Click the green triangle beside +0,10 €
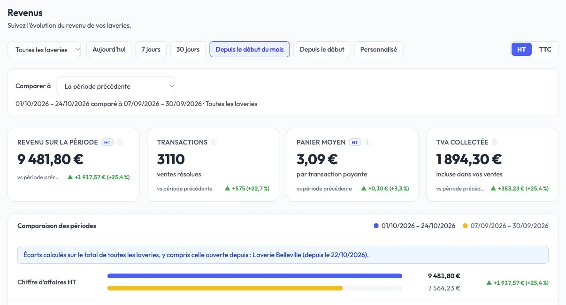This screenshot has width=566, height=305. pyautogui.click(x=364, y=189)
